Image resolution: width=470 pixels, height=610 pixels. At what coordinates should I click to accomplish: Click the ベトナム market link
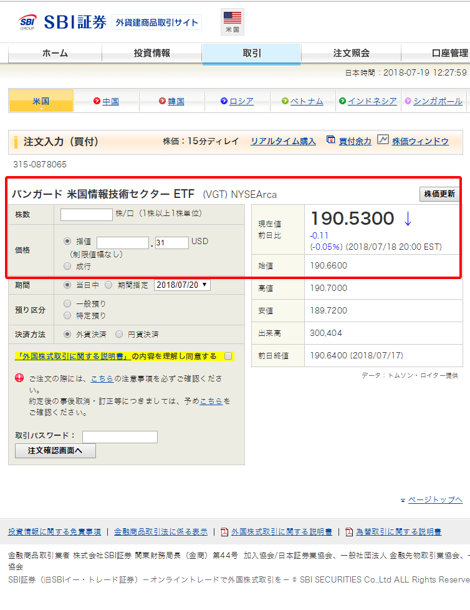307,102
